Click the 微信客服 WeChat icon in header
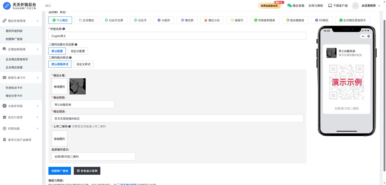This screenshot has height=185, width=386. pos(289,5)
